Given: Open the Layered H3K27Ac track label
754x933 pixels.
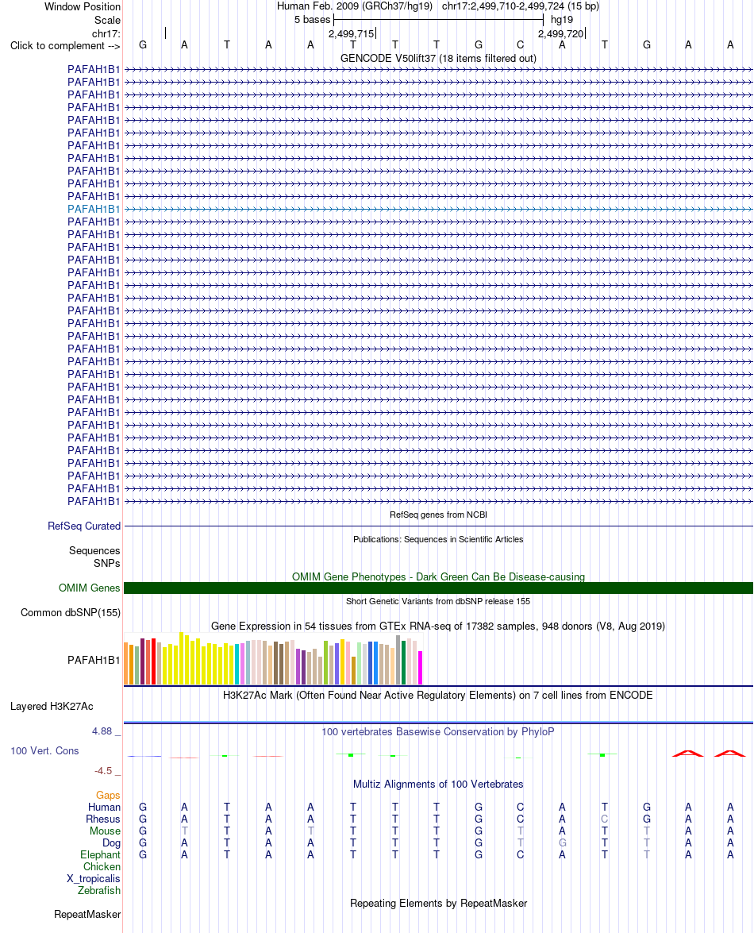Looking at the screenshot, I should point(52,706).
